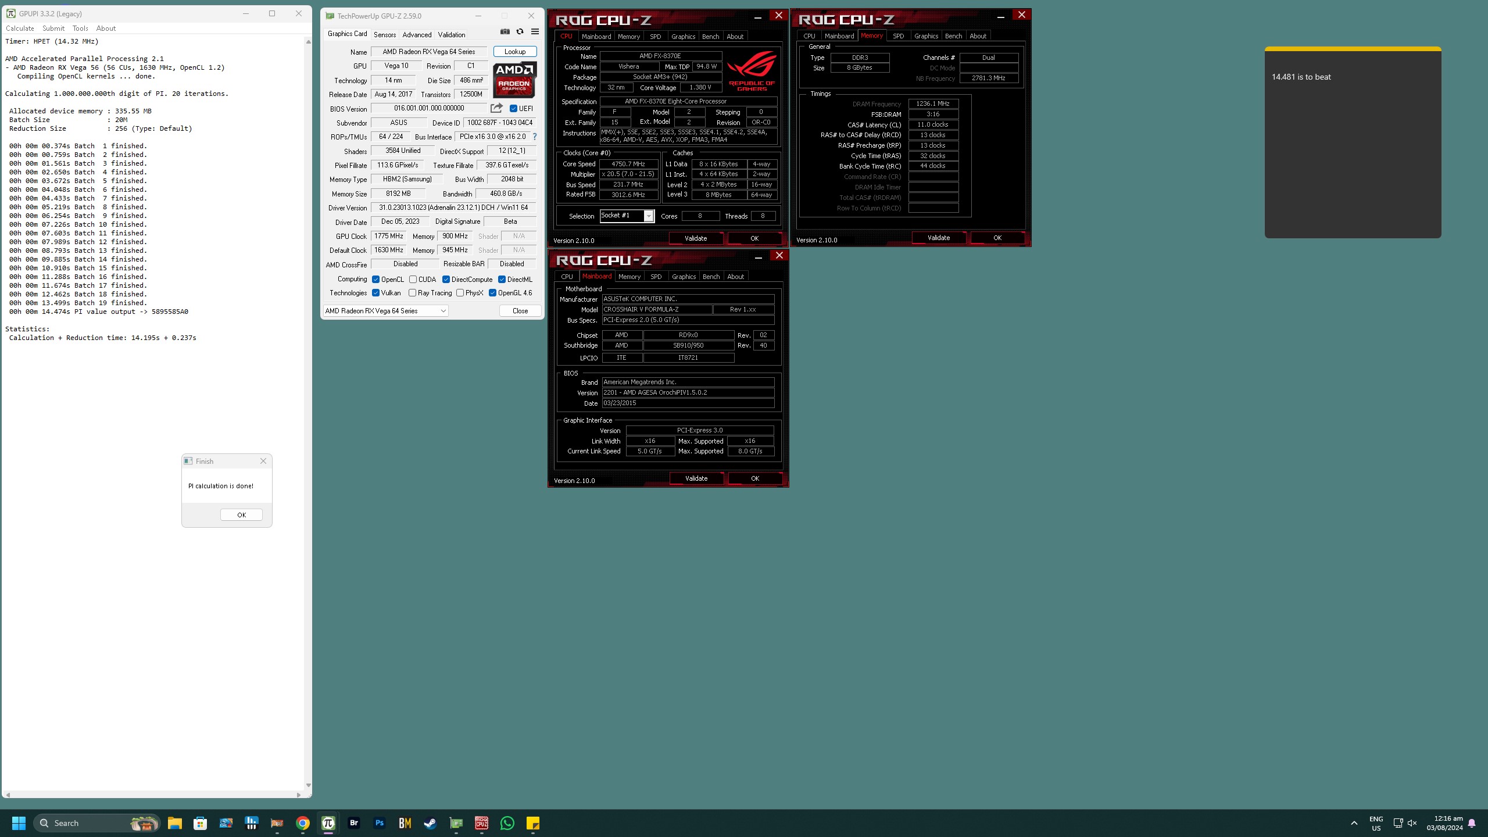Click the bar-chart monitoring taskbar icon
Viewport: 1488px width, 837px height.
(x=252, y=823)
